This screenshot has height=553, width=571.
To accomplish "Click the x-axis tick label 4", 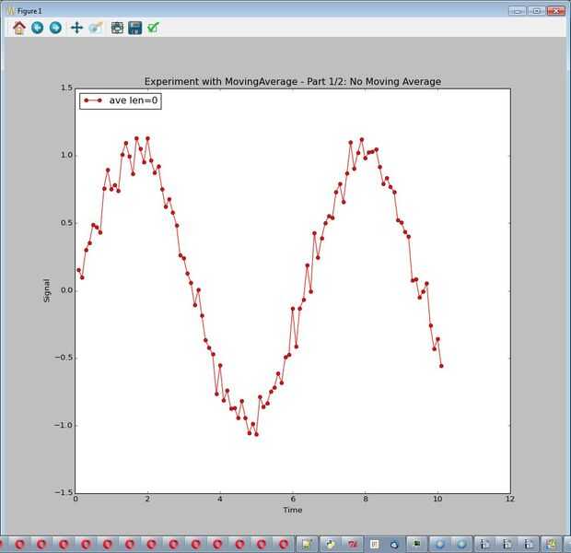I will [x=220, y=499].
